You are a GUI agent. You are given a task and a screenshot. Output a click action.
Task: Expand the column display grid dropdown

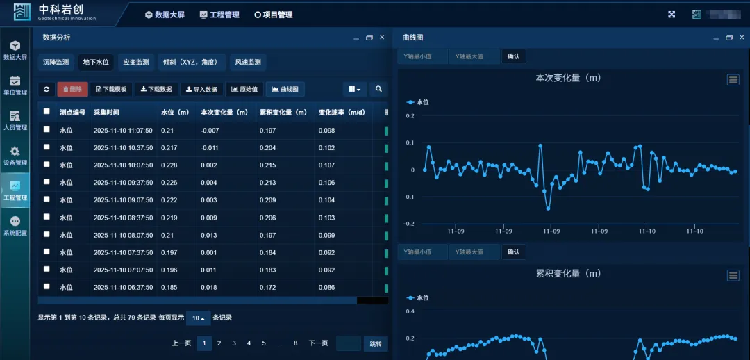pos(355,89)
